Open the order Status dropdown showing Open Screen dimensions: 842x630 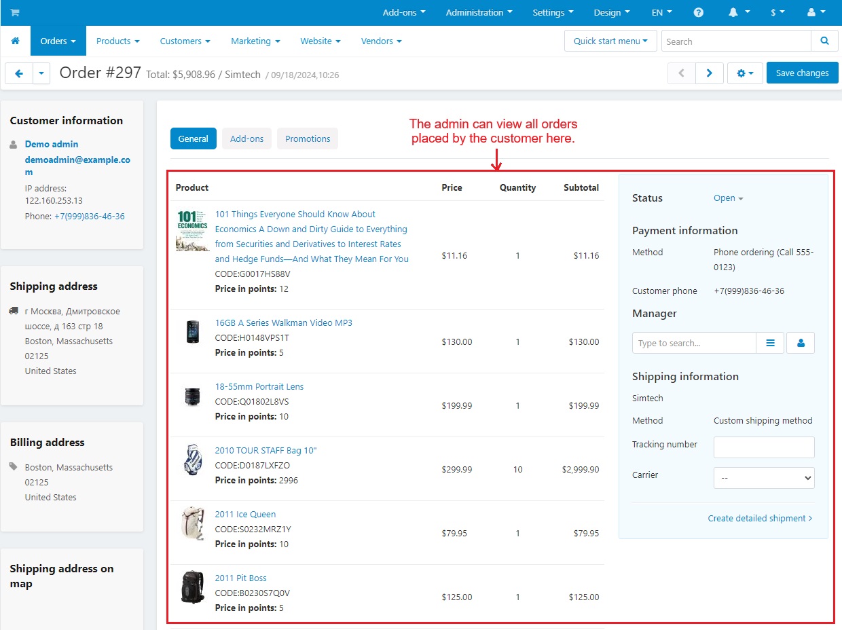[728, 198]
